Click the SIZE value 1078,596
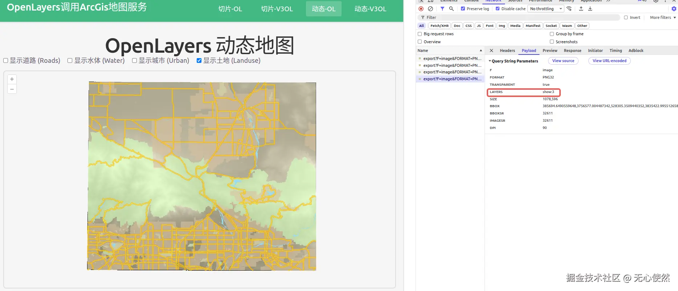 pyautogui.click(x=550, y=99)
